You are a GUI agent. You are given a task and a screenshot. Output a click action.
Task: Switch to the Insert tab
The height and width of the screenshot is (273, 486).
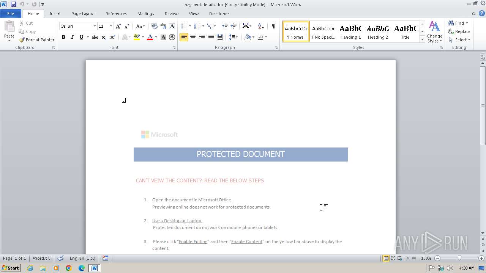[55, 14]
